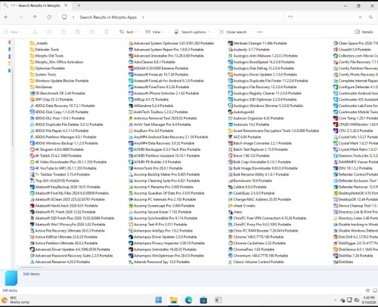378x307 pixels.
Task: Open the Sort dropdown menu
Action: point(129,32)
